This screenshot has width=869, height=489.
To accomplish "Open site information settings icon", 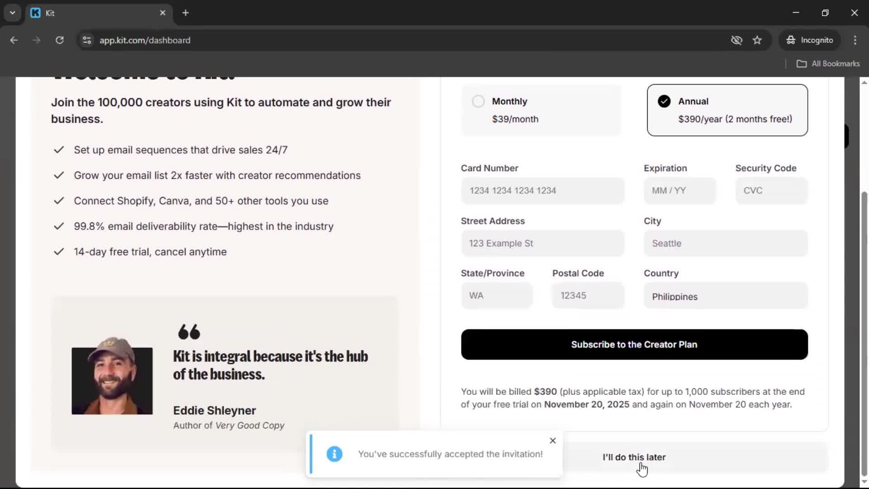I will click(86, 40).
